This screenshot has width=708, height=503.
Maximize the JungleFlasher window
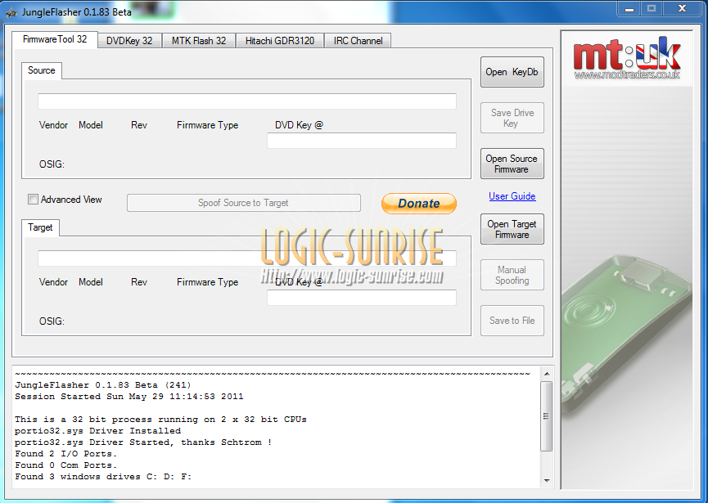click(652, 9)
